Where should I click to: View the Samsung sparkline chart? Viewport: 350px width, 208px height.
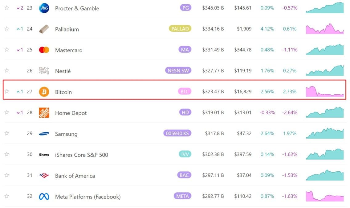click(x=325, y=133)
